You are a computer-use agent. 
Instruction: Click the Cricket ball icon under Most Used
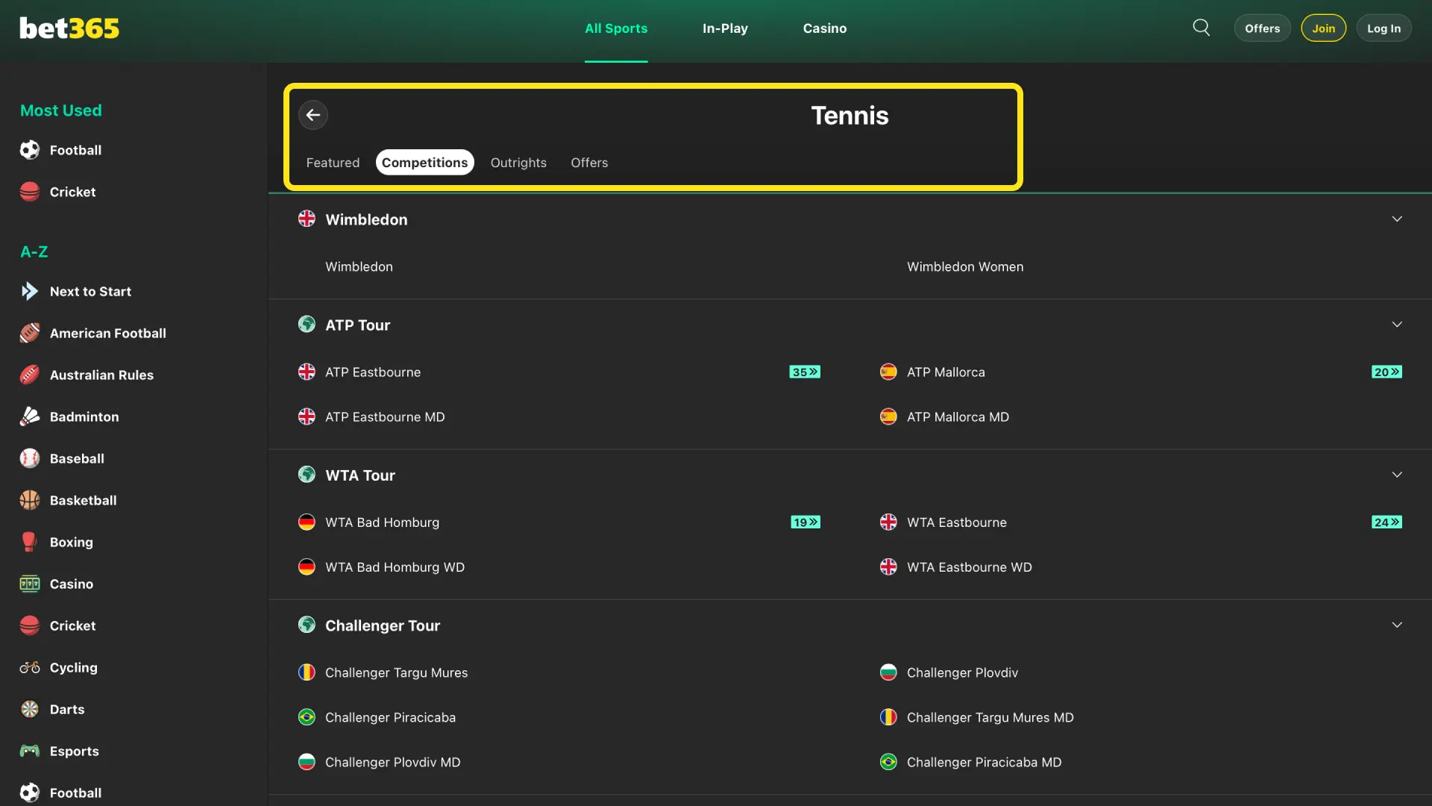[x=30, y=192]
